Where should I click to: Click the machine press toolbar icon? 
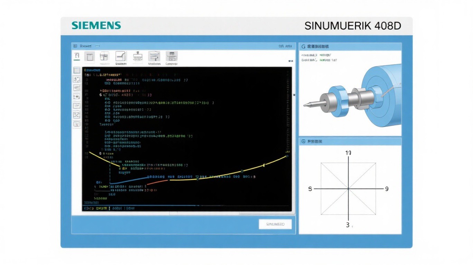(138, 57)
